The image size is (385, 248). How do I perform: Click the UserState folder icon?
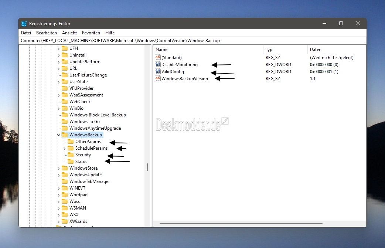pyautogui.click(x=65, y=82)
